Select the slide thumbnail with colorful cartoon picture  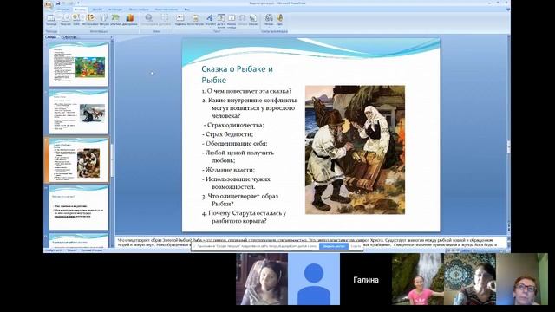point(79,64)
